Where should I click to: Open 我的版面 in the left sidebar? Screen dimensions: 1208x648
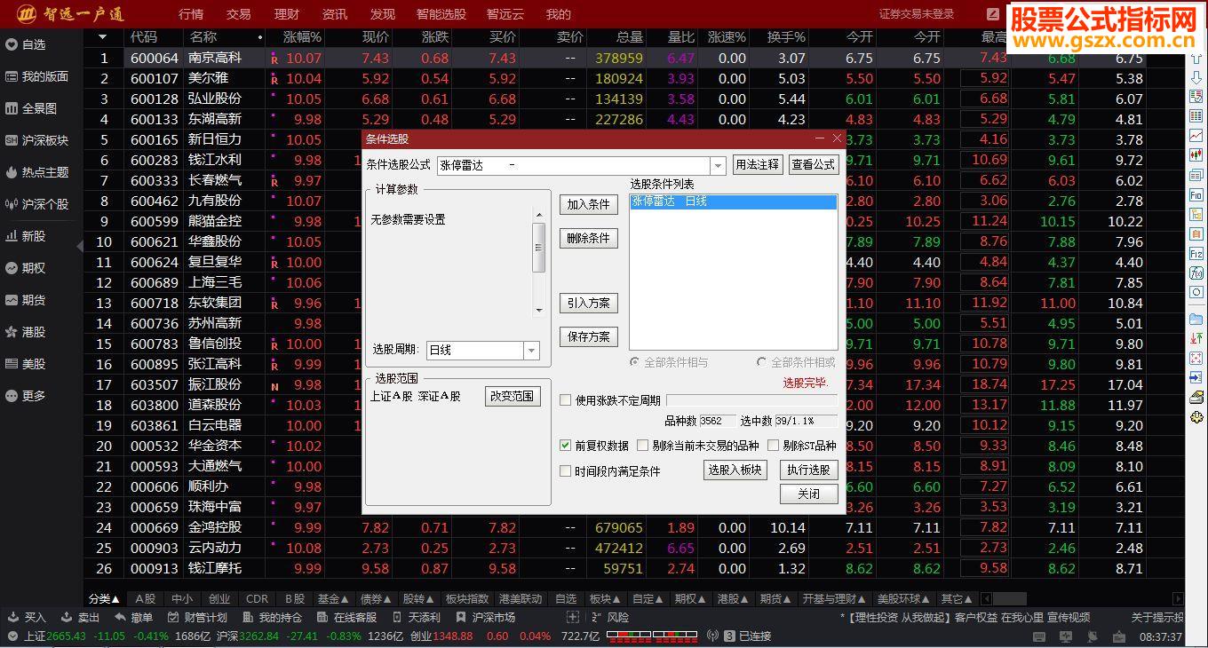click(36, 76)
